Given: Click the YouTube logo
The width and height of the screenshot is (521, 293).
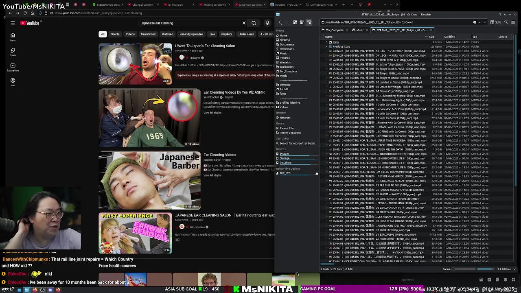Looking at the screenshot, I should pyautogui.click(x=30, y=23).
